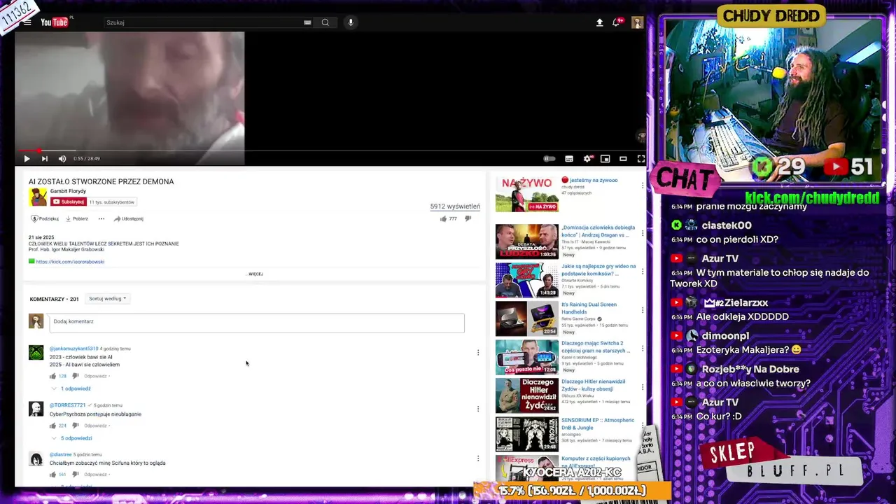Like the @jankomuzykant5310 comment
Viewport: 896px width, 504px height.
52,376
